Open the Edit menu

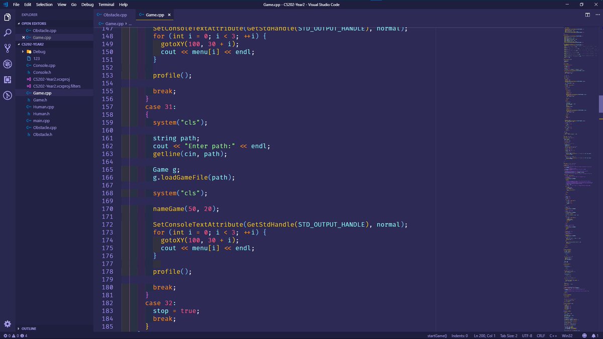point(28,5)
